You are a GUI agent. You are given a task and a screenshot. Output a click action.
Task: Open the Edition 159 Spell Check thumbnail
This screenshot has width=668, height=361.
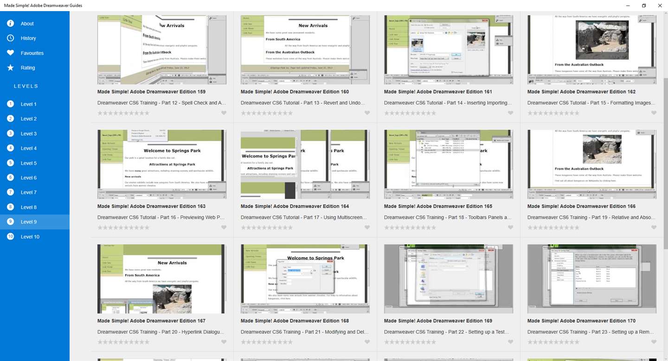pyautogui.click(x=162, y=50)
